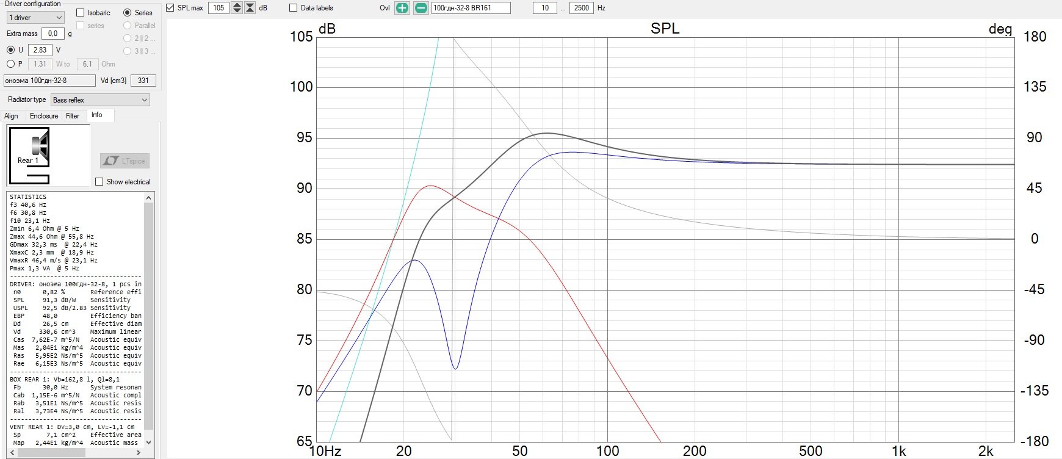Click the overlay name field 100гдн-32-8 BR161
The image size is (1062, 459).
tap(471, 8)
